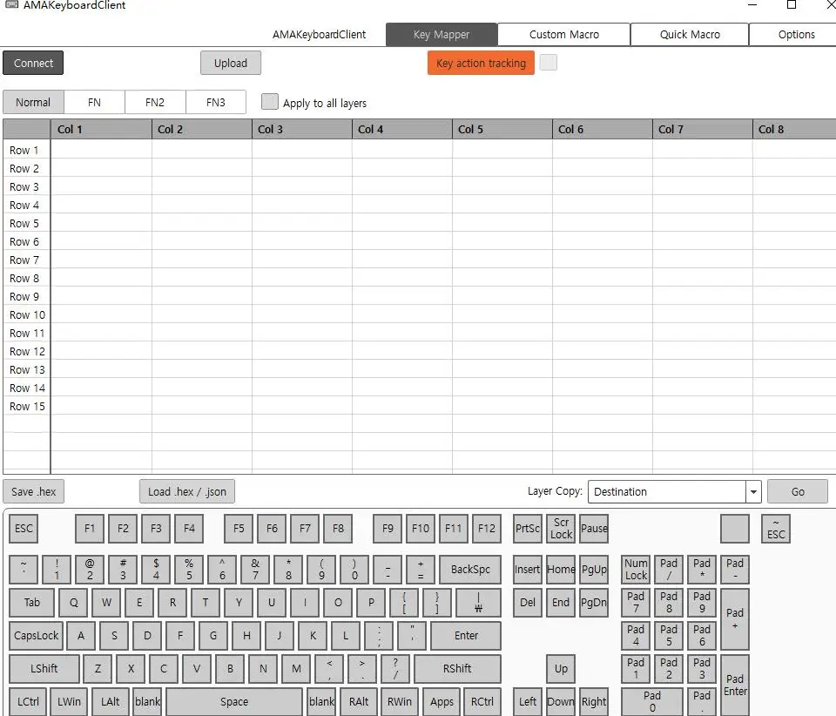Pick the LCtrl key

[28, 701]
